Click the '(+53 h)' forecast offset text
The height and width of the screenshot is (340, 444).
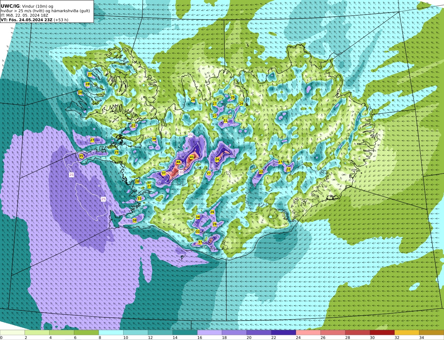[x=61, y=20]
